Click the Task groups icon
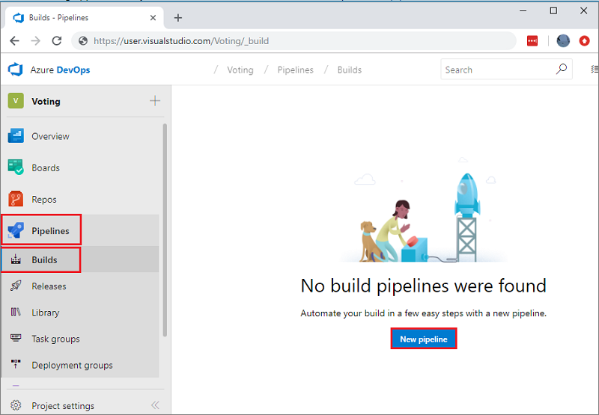The image size is (599, 415). point(16,338)
